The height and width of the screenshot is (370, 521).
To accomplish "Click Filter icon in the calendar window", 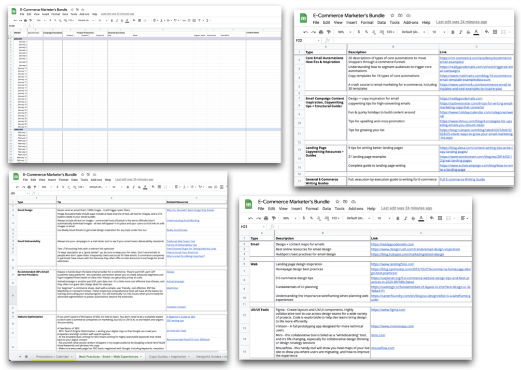I will click(x=200, y=21).
